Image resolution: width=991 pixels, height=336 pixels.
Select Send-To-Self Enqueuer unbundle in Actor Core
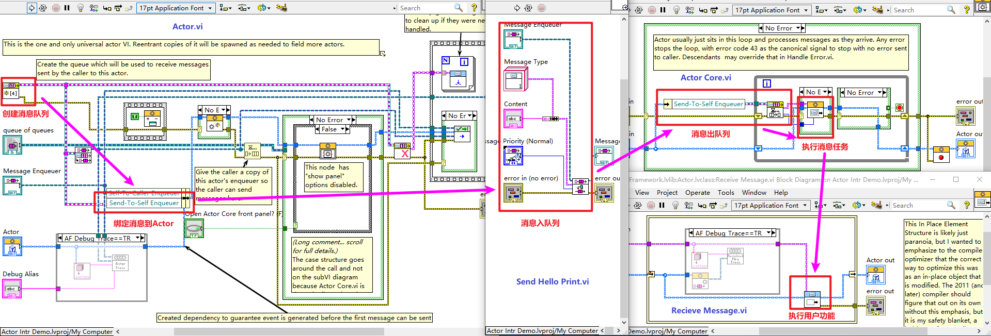[x=709, y=104]
